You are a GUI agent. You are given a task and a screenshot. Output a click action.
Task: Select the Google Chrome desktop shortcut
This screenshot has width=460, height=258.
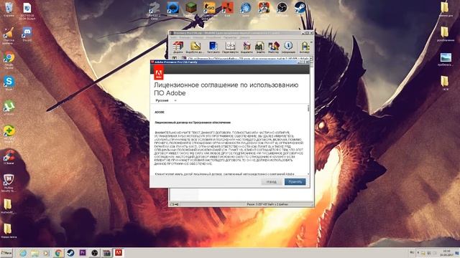pyautogui.click(x=9, y=60)
